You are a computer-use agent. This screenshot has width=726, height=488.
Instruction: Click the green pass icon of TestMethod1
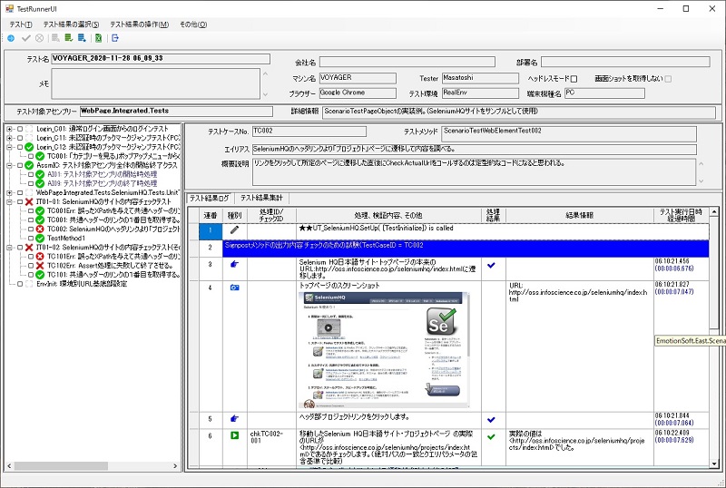coord(40,239)
